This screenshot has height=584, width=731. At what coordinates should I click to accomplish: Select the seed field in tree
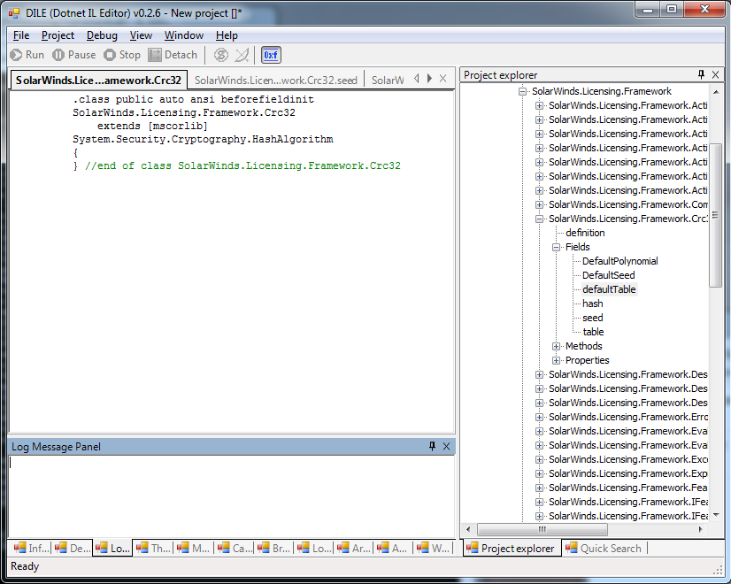click(x=593, y=318)
